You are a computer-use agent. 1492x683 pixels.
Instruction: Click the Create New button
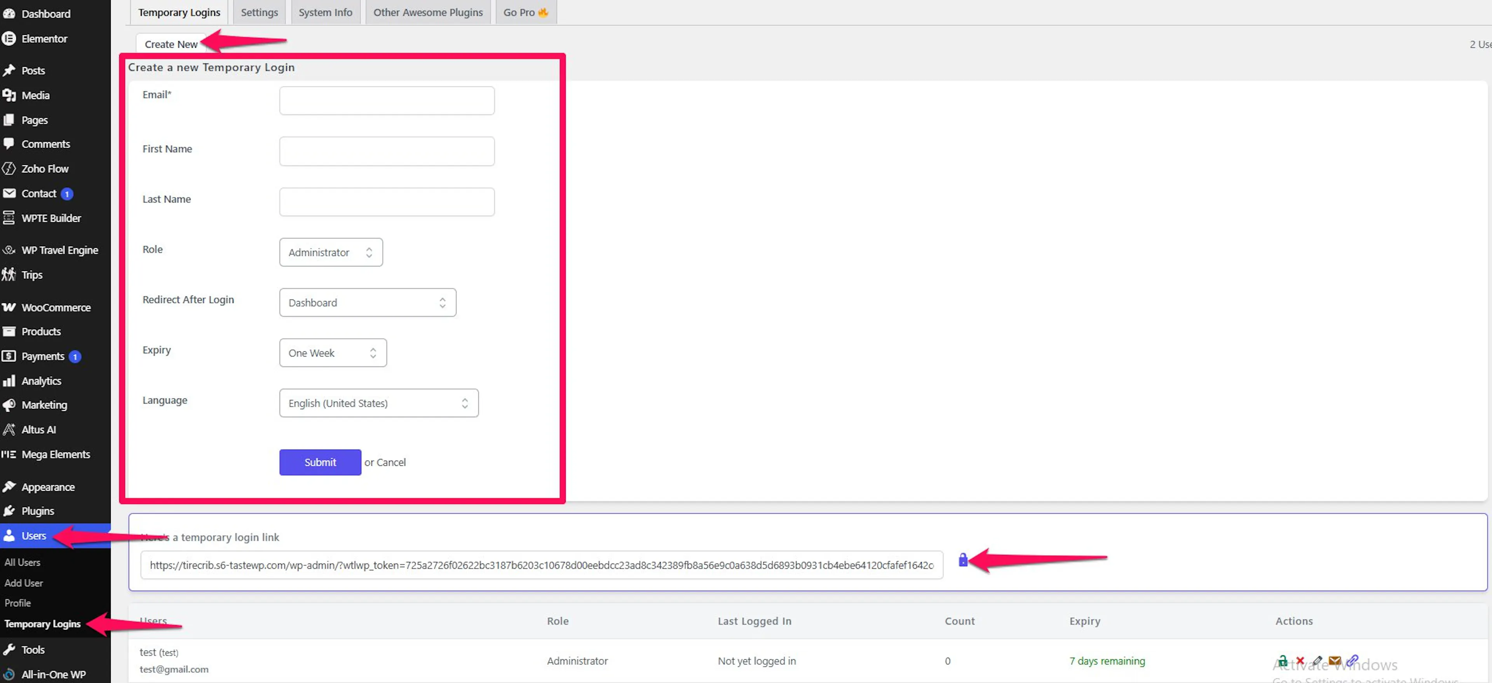(x=171, y=44)
